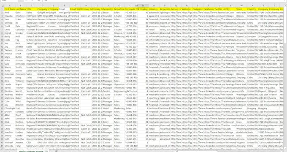The image size is (287, 152).
Task: Click the 'Country' header cell
Action: (252, 9)
